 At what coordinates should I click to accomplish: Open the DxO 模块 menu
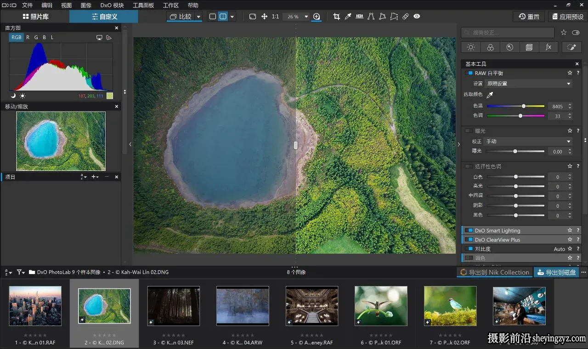pyautogui.click(x=112, y=5)
